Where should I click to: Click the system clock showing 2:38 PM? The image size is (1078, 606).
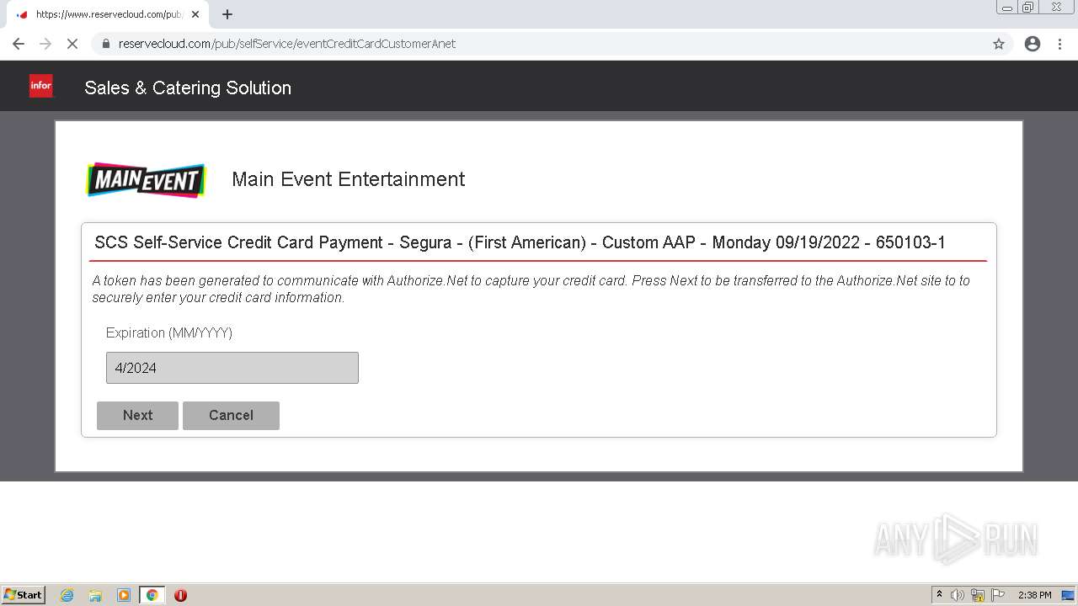(1034, 595)
